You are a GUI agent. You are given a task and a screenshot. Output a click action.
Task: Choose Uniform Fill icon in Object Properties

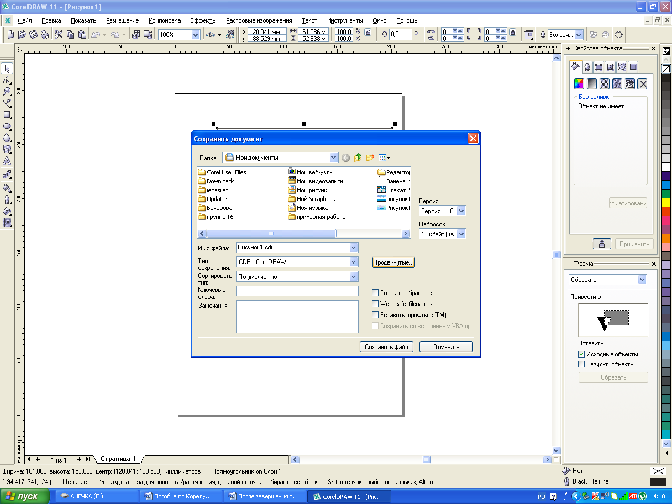pyautogui.click(x=579, y=83)
